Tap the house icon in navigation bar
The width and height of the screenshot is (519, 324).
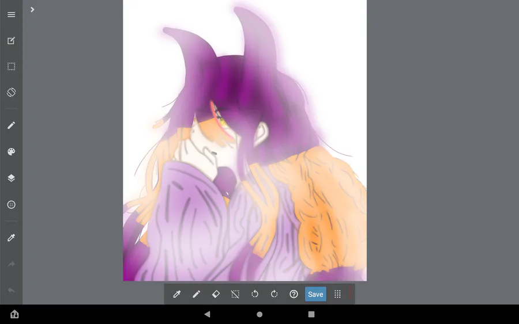14,314
